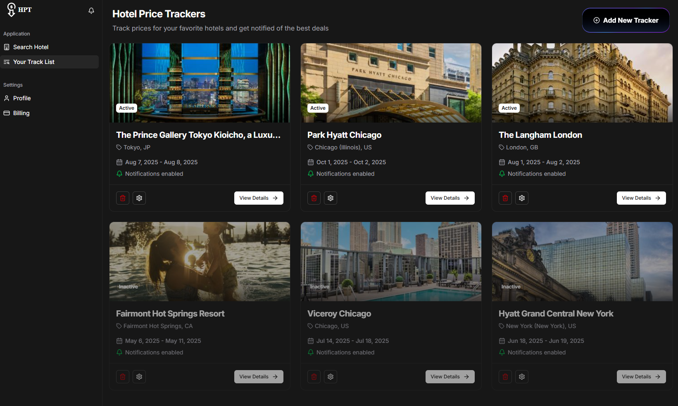This screenshot has height=406, width=678.
Task: Select Your Track List menu item
Action: [50, 62]
